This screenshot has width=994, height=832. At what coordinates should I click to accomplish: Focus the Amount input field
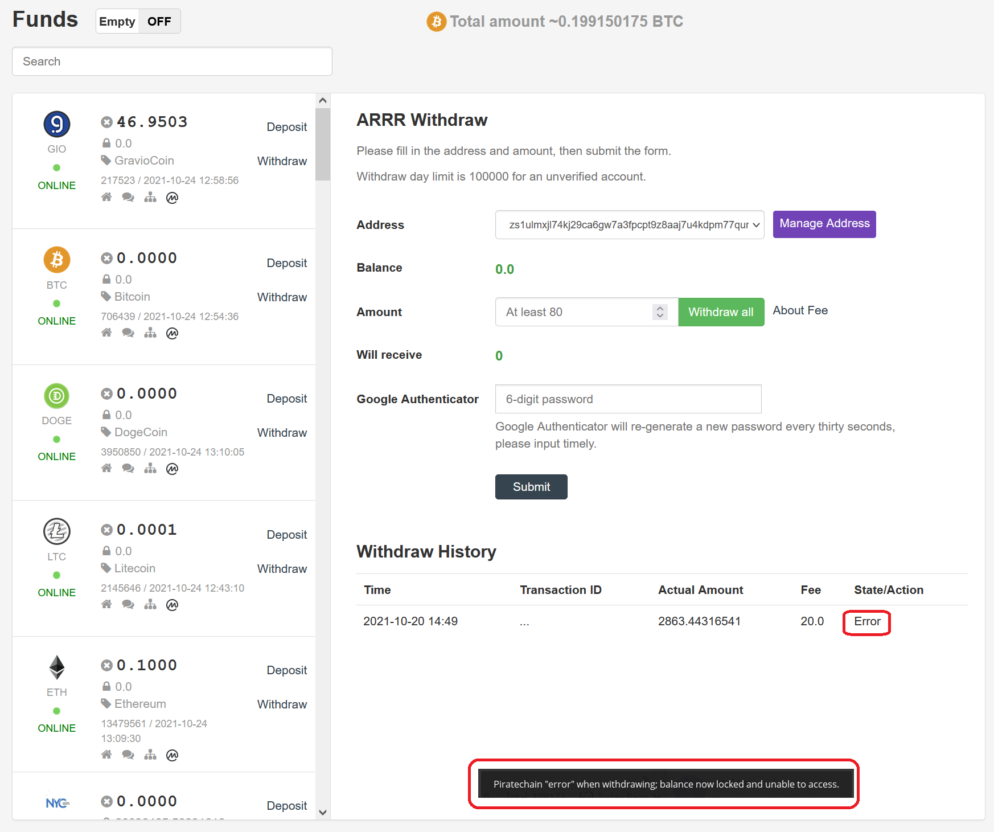point(586,312)
